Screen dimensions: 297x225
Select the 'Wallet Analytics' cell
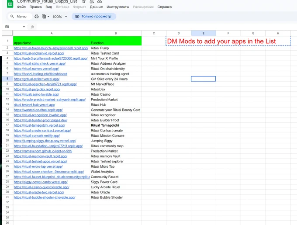click(116, 172)
